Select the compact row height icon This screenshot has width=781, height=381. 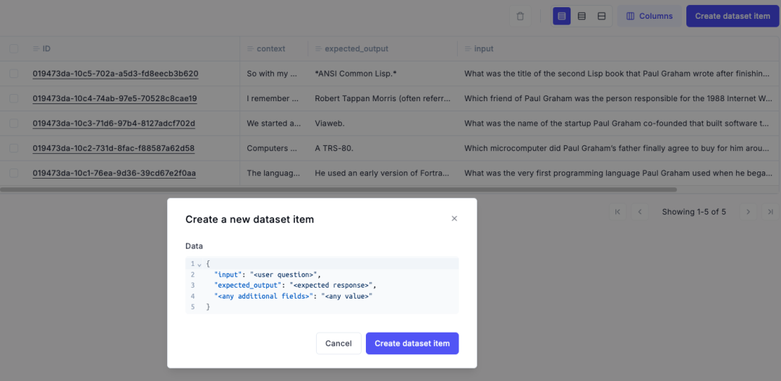562,16
